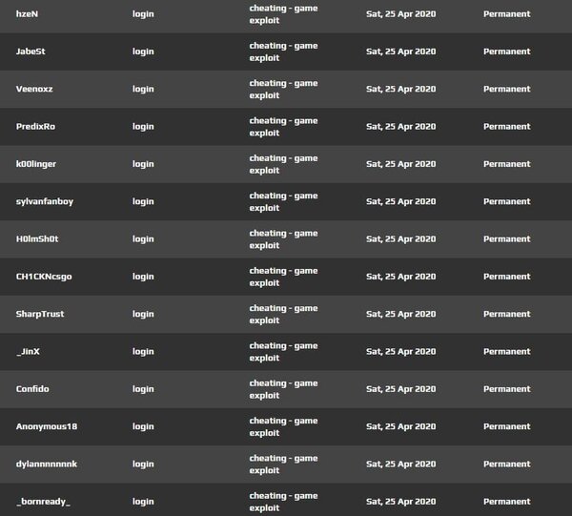Select _bornready_ username
572x516 pixels.
pos(43,502)
